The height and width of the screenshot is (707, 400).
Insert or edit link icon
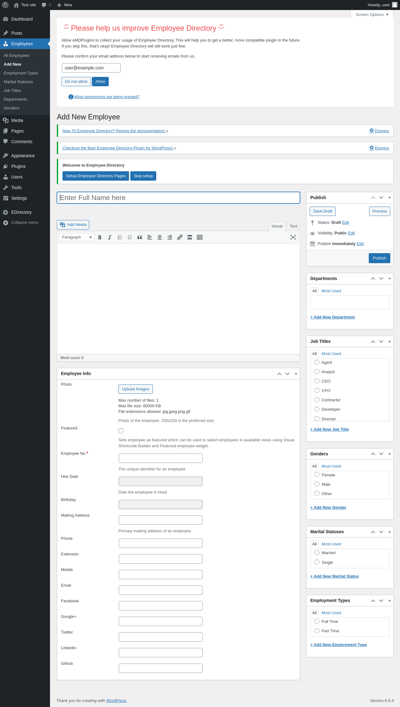(x=180, y=237)
